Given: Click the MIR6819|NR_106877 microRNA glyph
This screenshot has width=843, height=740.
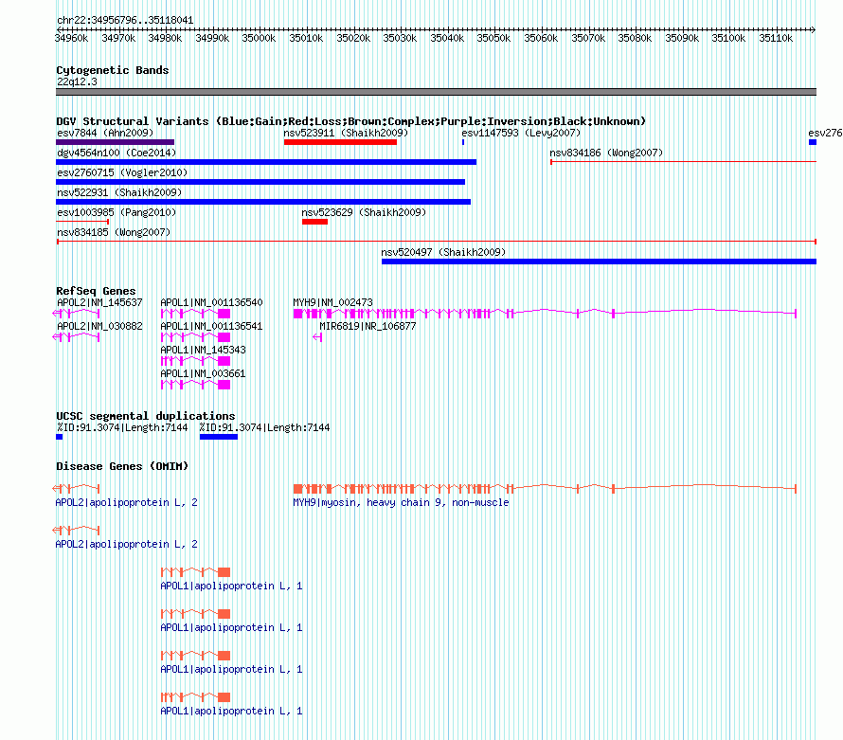Looking at the screenshot, I should 317,336.
